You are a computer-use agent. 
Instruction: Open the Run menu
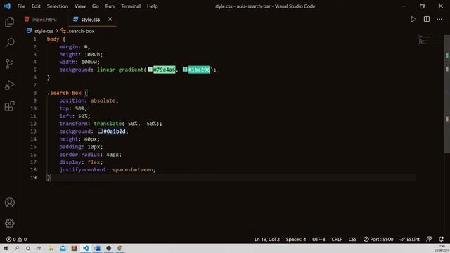pyautogui.click(x=110, y=6)
